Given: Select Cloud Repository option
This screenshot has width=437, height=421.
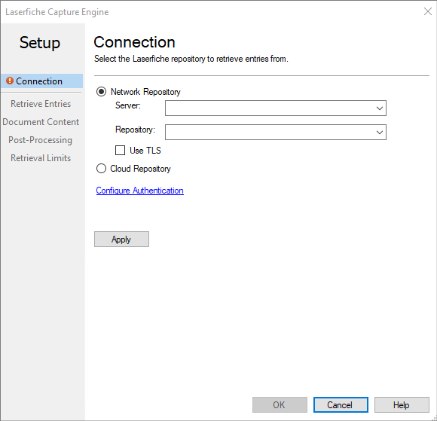Looking at the screenshot, I should click(x=101, y=169).
